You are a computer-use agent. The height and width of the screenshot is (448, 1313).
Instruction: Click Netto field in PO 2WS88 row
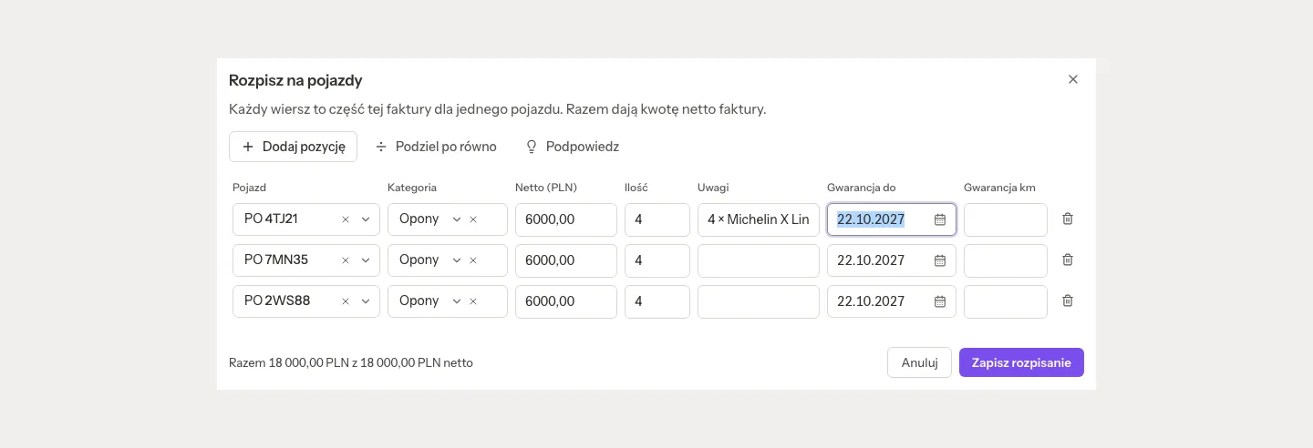[566, 301]
